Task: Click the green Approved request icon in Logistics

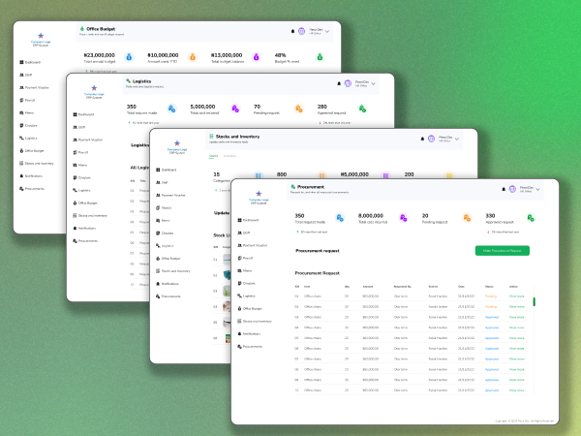Action: coord(362,109)
